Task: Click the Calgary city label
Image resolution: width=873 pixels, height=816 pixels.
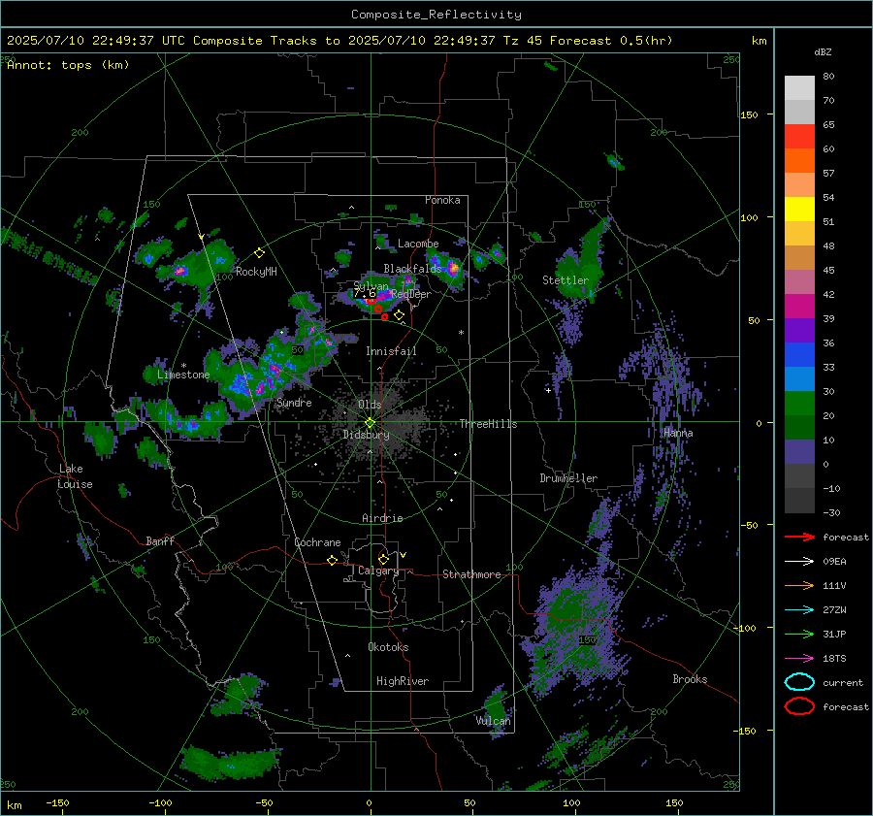Action: click(x=378, y=571)
